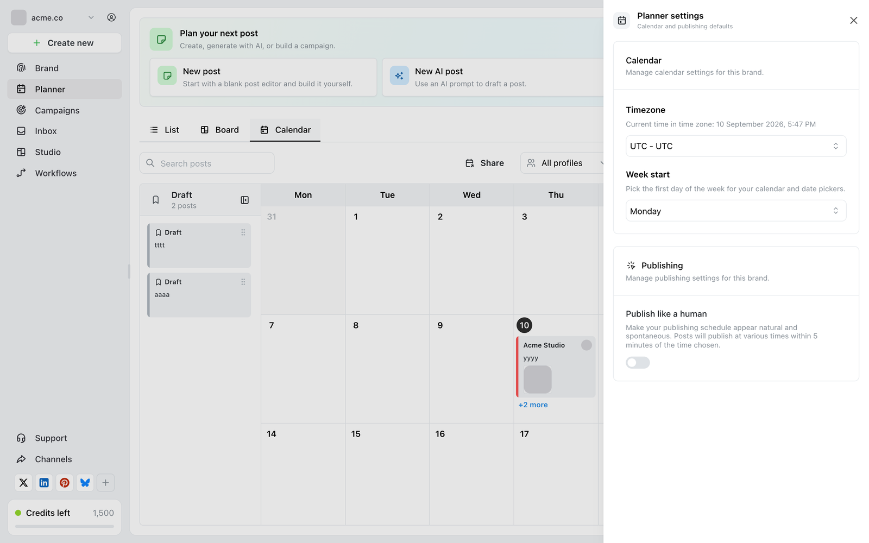Show the +2 more posts link
Image resolution: width=869 pixels, height=543 pixels.
point(533,405)
